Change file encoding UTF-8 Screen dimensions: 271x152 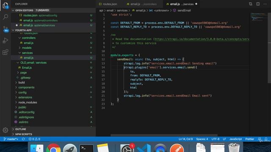tap(216, 139)
